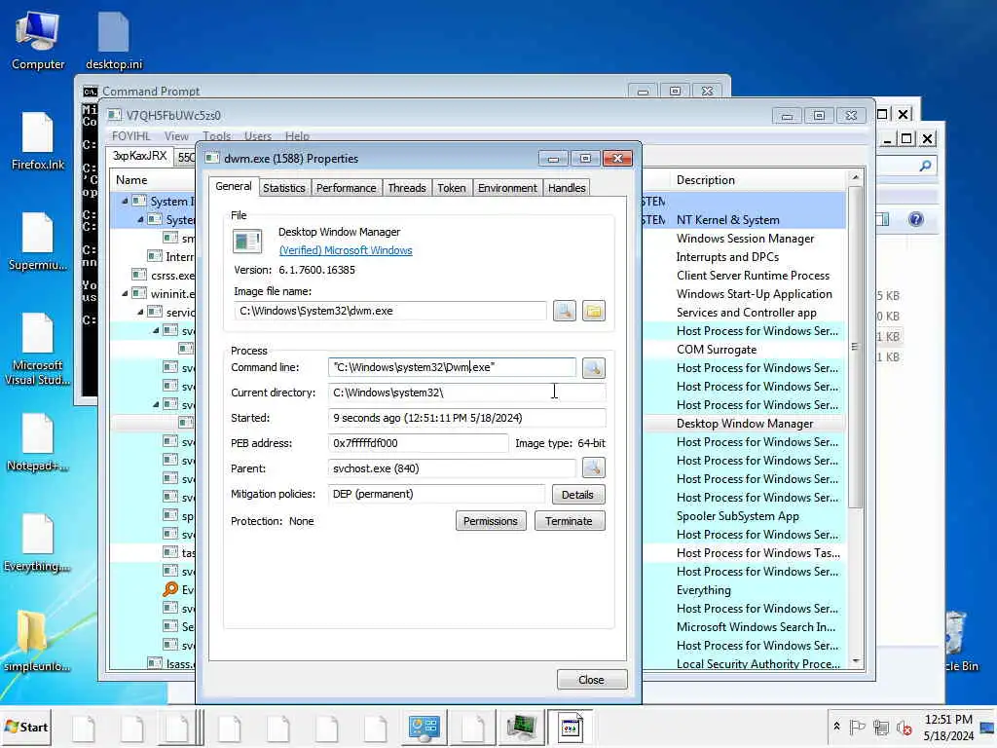Select the csrss.exe process in tree

pyautogui.click(x=172, y=276)
